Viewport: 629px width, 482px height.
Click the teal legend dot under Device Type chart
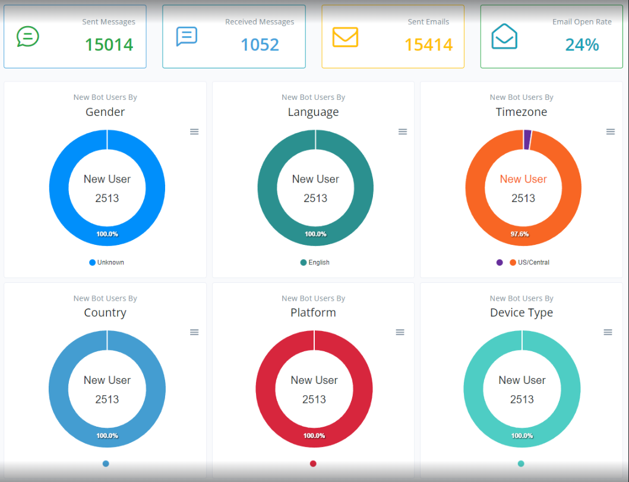click(521, 464)
